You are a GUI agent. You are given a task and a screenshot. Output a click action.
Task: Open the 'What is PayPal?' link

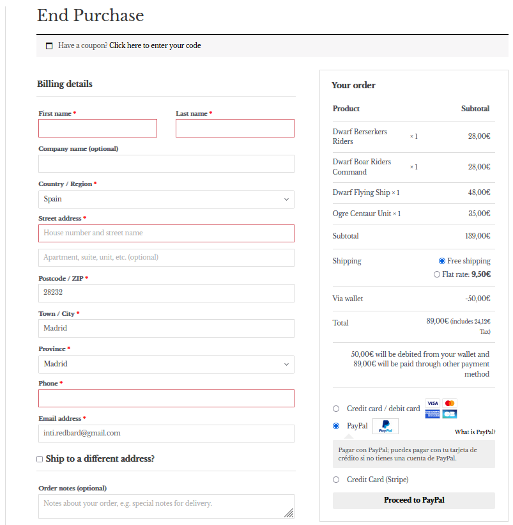coord(475,432)
